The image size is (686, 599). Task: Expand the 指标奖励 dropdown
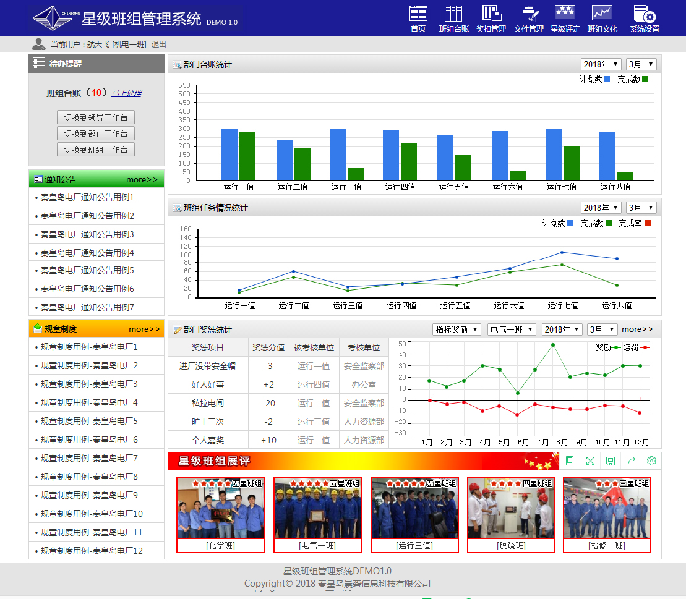tap(457, 329)
